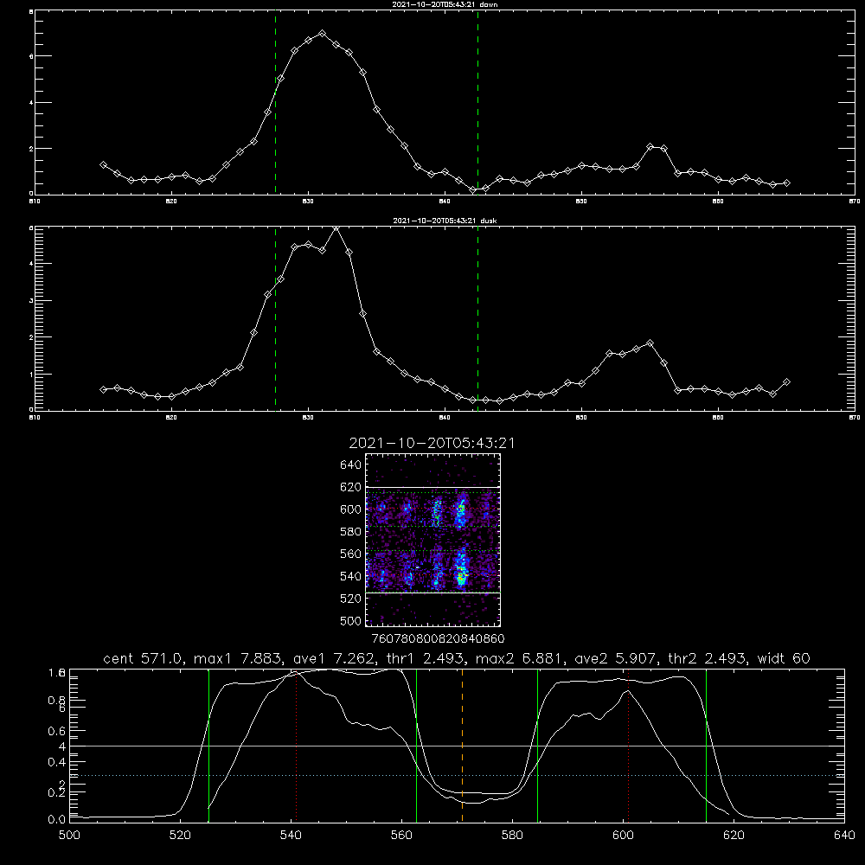Image resolution: width=865 pixels, height=865 pixels.
Task: Click the '580' y-axis label beside spectral image
Action: (x=351, y=531)
